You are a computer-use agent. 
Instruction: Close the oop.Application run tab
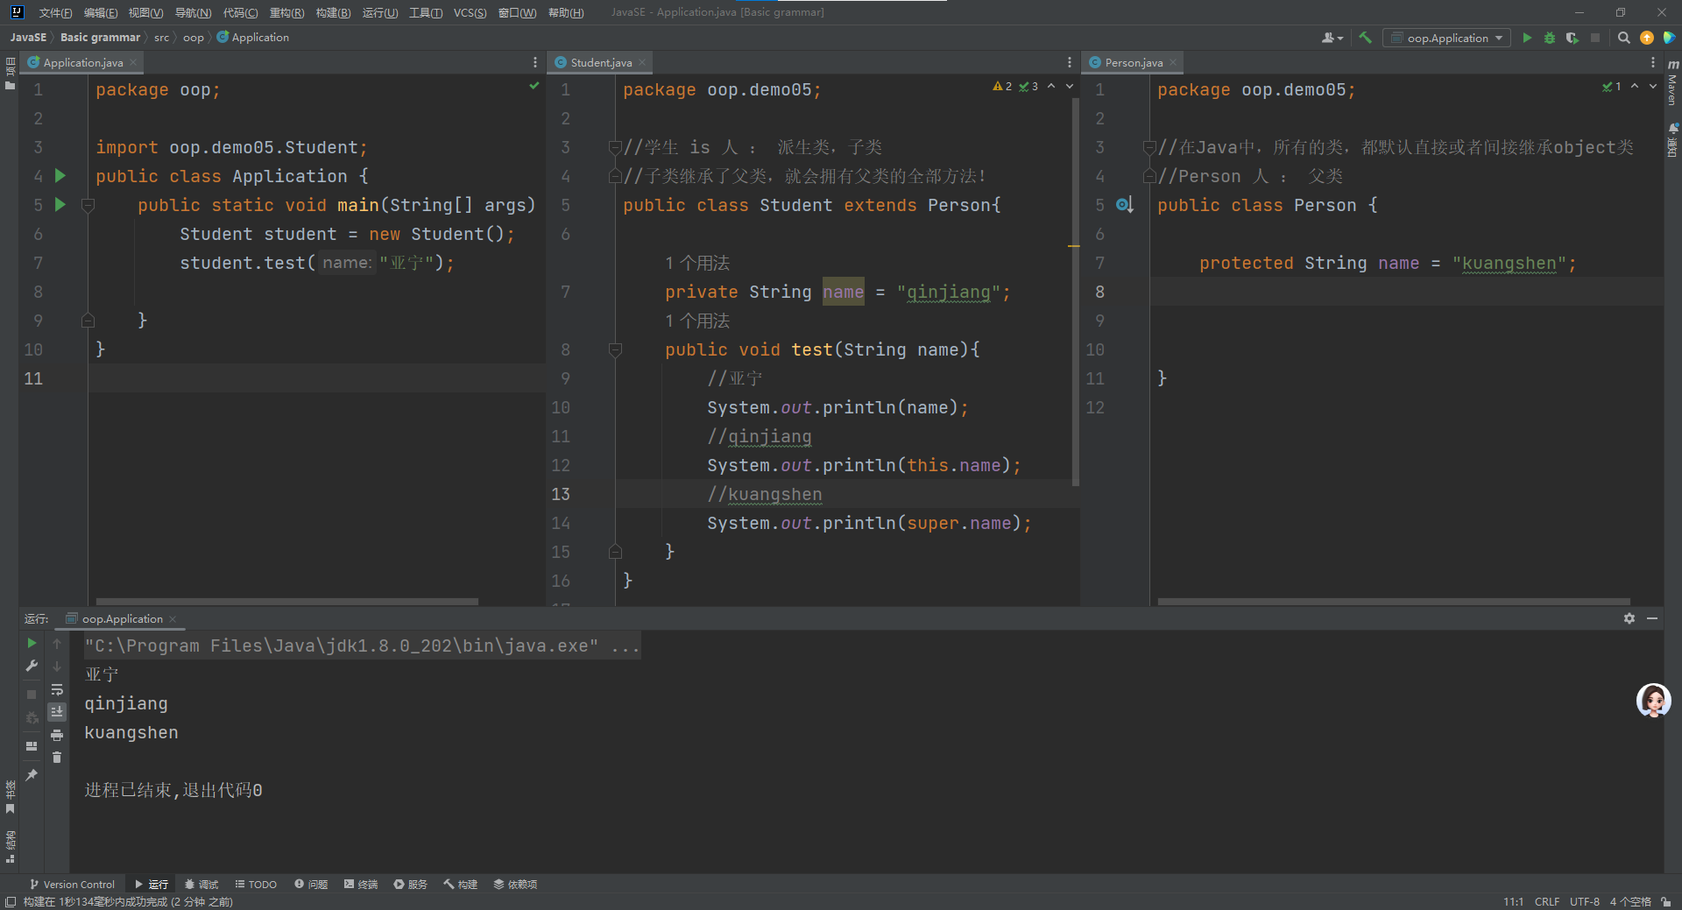point(173,619)
